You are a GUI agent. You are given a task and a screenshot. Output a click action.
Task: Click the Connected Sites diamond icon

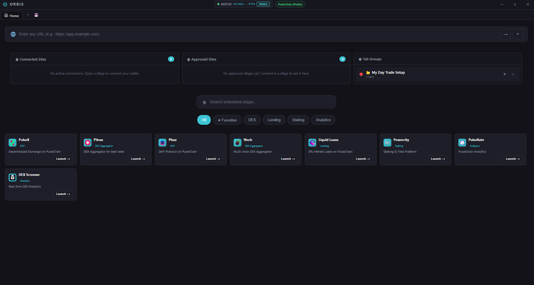[x=17, y=59]
